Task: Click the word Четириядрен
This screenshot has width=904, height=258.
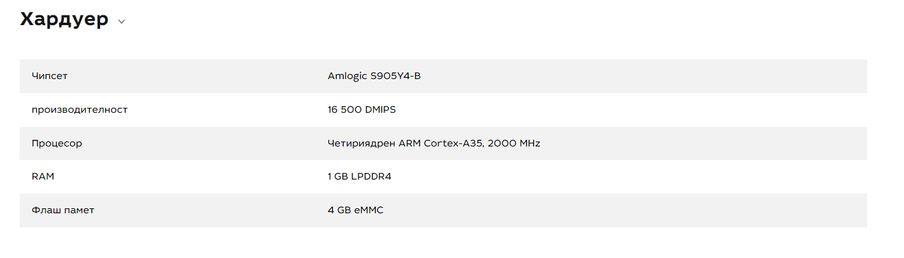Action: [x=362, y=143]
